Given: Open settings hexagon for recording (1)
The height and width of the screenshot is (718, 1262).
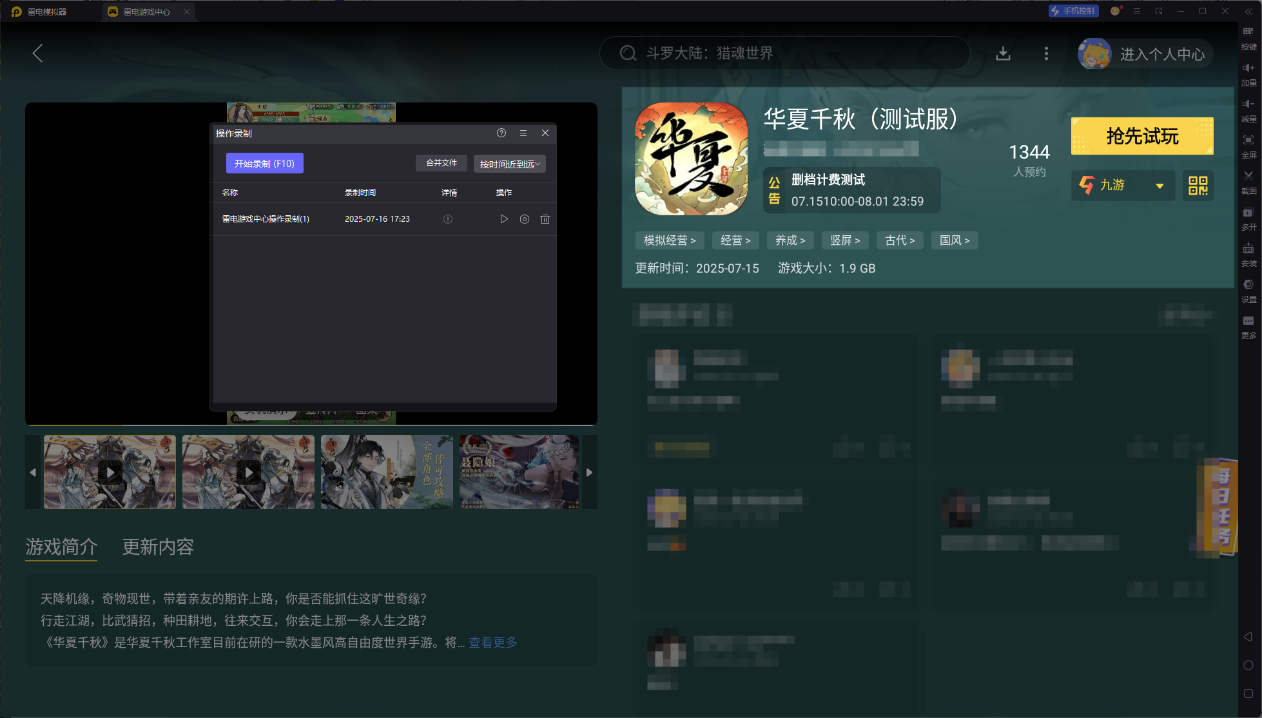Looking at the screenshot, I should pyautogui.click(x=525, y=219).
